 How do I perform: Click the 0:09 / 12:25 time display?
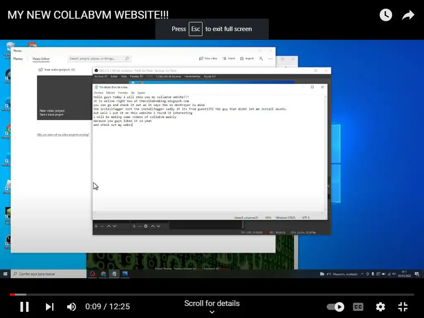pos(108,307)
